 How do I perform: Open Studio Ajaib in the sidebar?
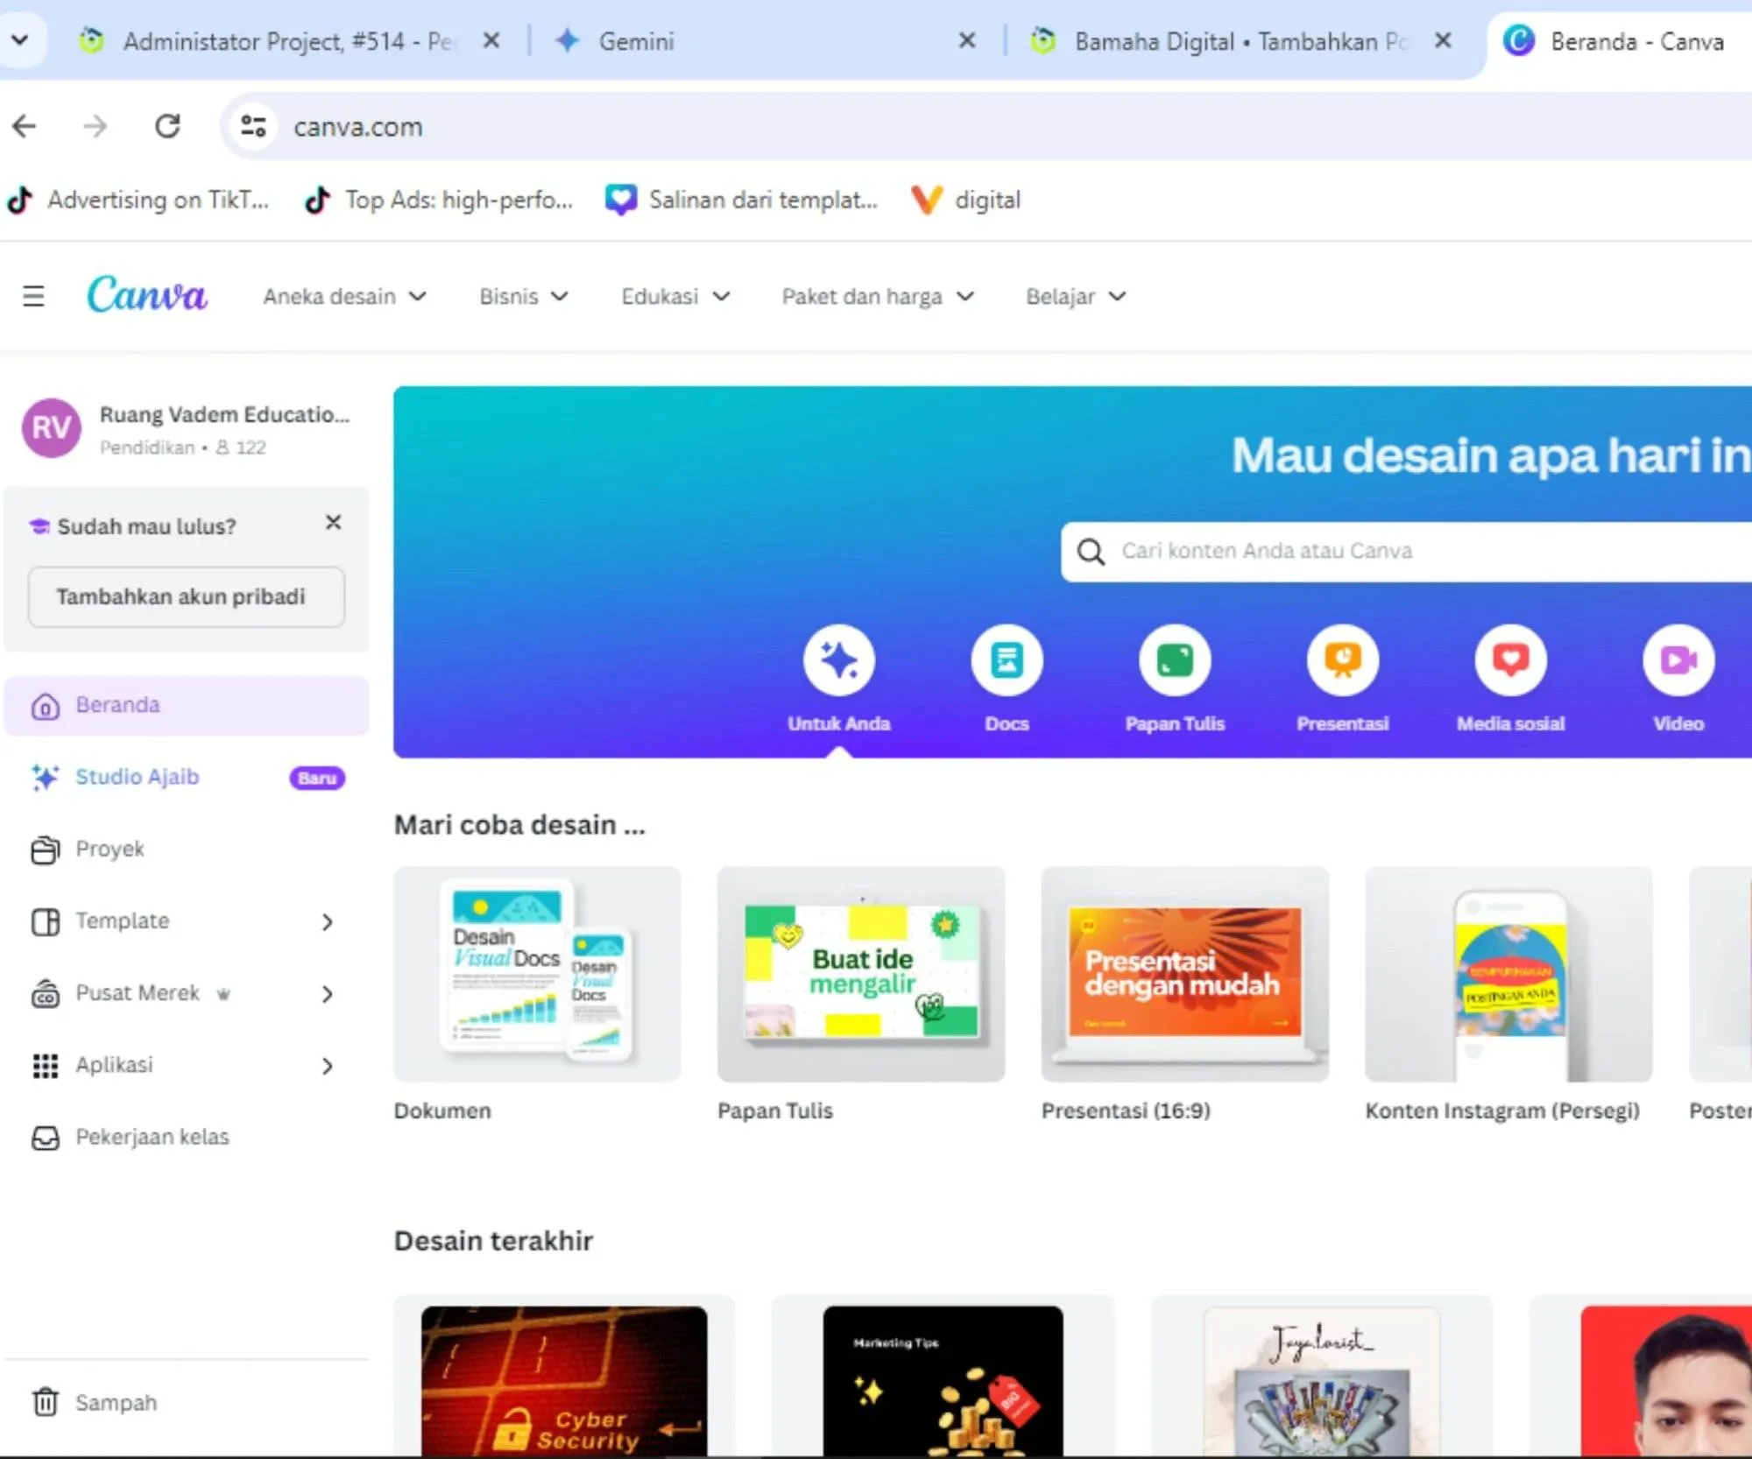pos(137,777)
